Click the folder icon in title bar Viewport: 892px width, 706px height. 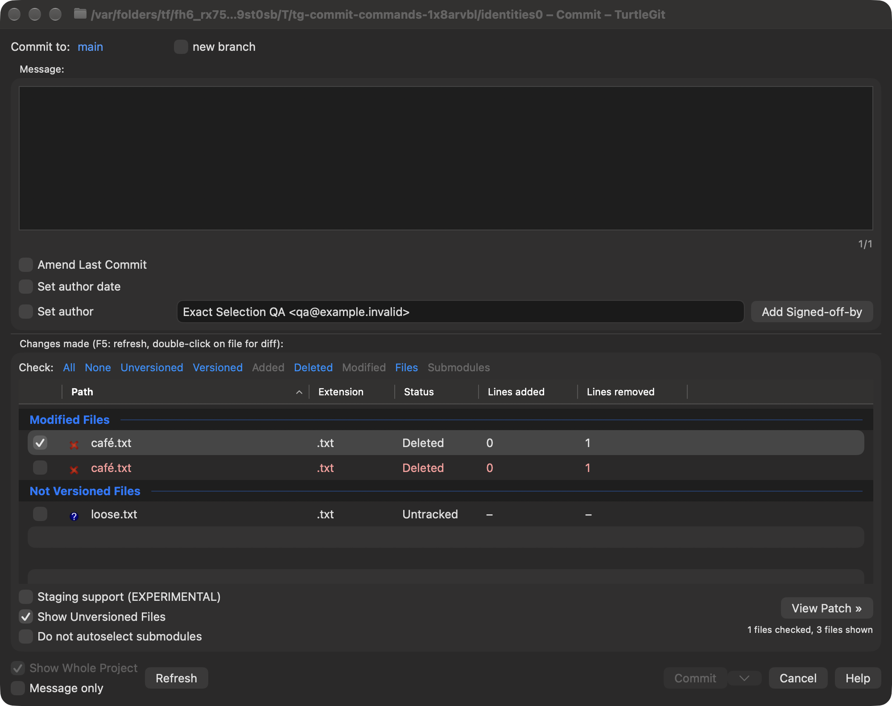(x=80, y=14)
